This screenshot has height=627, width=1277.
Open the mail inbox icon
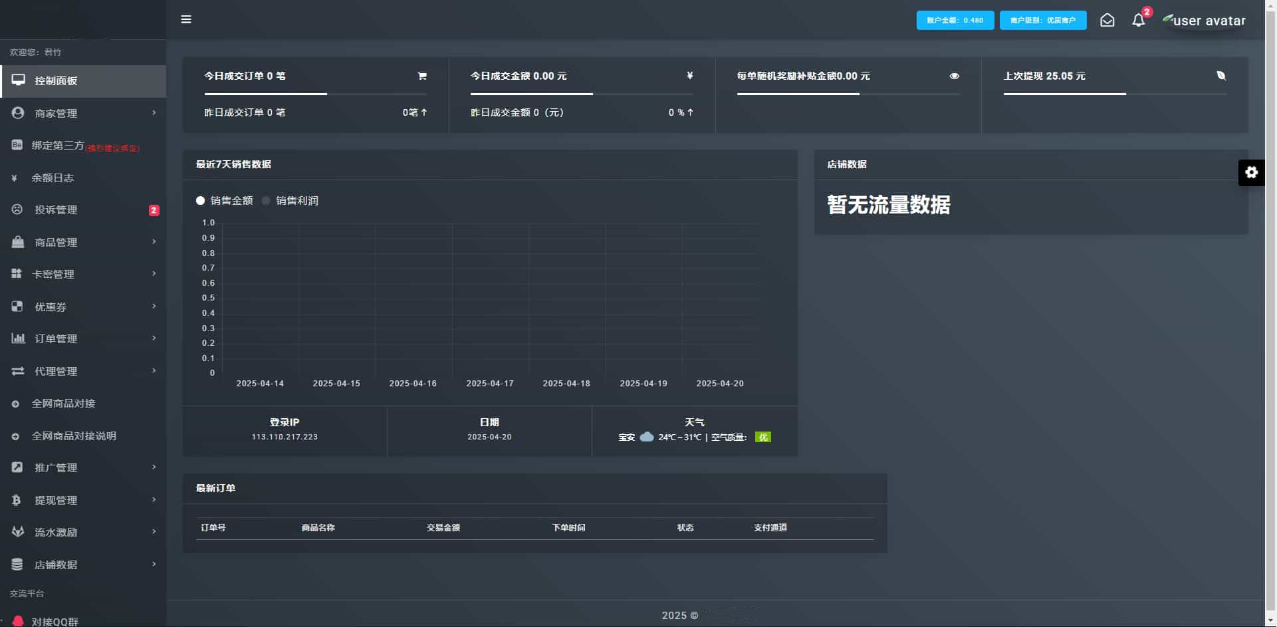pos(1107,20)
